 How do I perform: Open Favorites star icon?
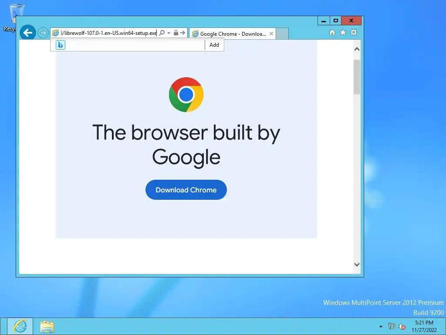[343, 32]
